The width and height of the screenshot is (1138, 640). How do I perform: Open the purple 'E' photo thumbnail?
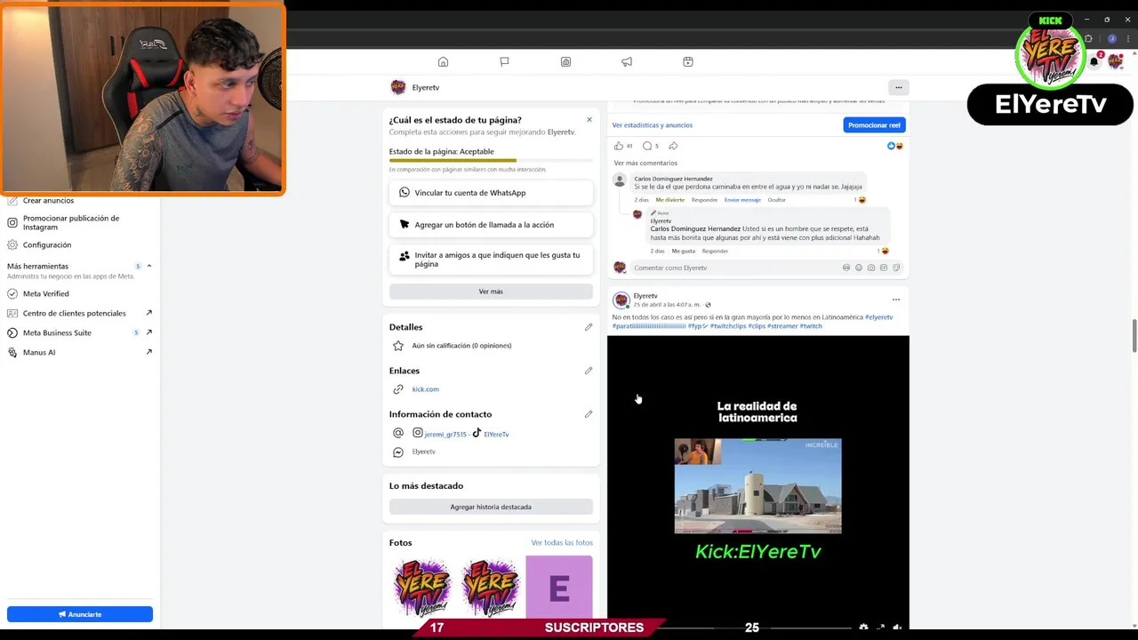(559, 587)
